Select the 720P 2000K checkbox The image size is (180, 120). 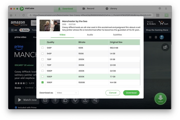click(42, 59)
